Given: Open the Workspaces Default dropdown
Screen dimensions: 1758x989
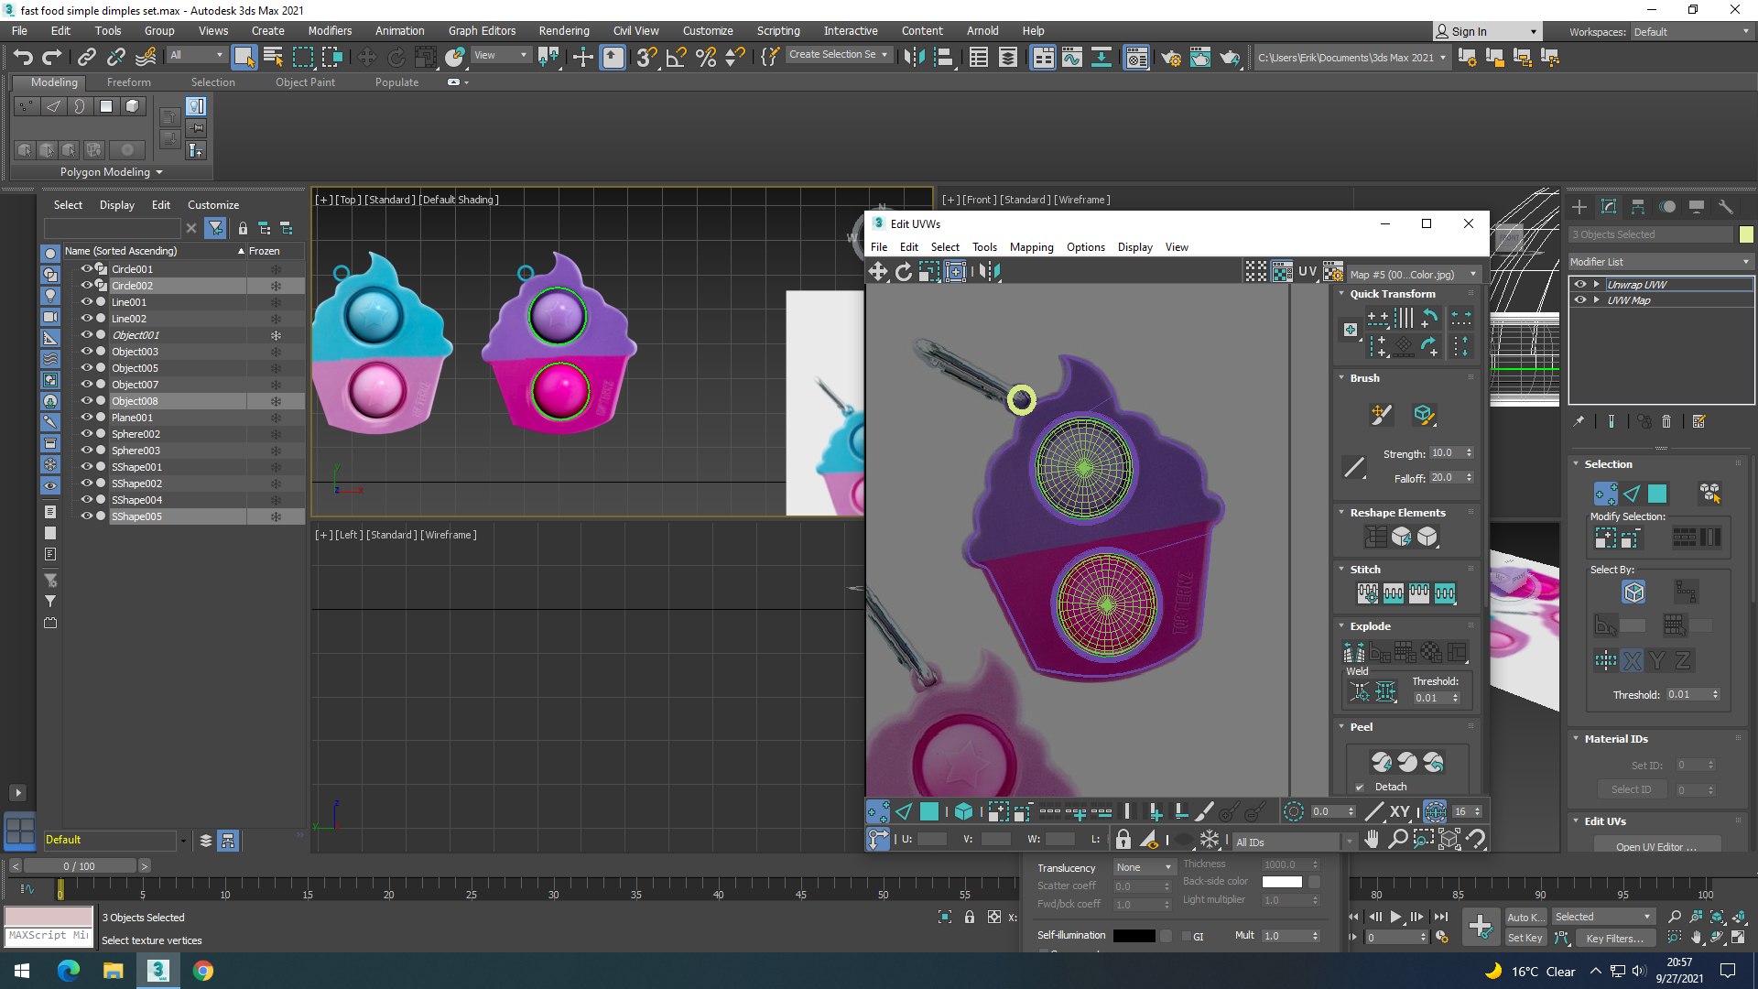Looking at the screenshot, I should [x=1691, y=31].
